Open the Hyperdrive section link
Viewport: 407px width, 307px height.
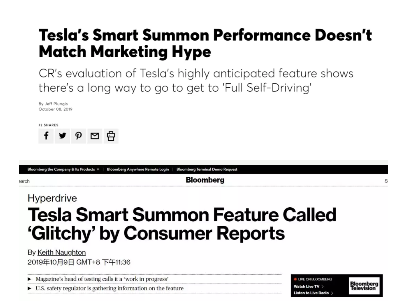point(52,198)
